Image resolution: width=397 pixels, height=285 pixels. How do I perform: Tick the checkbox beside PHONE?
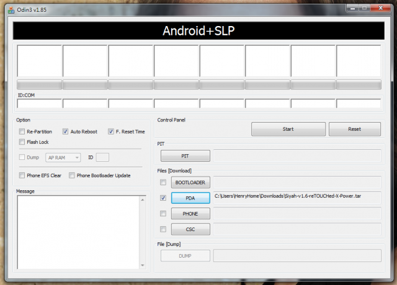point(163,214)
